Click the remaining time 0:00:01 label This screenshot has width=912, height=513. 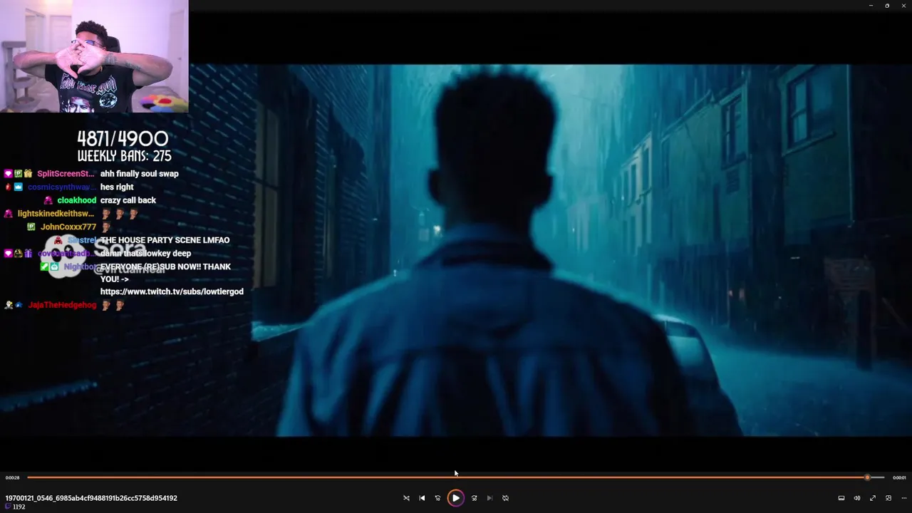click(x=899, y=477)
